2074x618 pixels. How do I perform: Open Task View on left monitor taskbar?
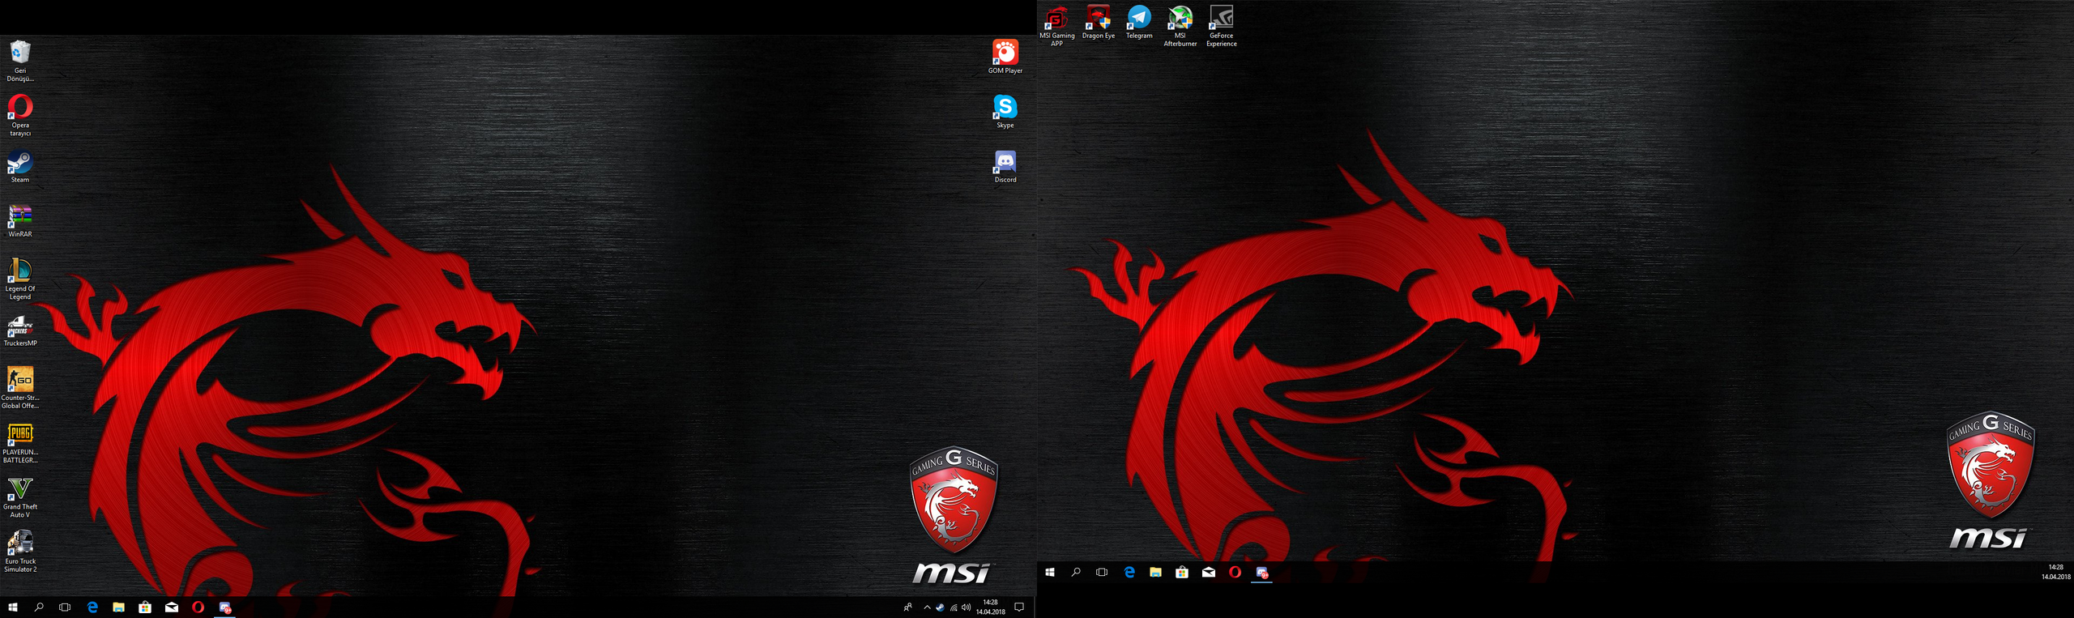(x=65, y=607)
